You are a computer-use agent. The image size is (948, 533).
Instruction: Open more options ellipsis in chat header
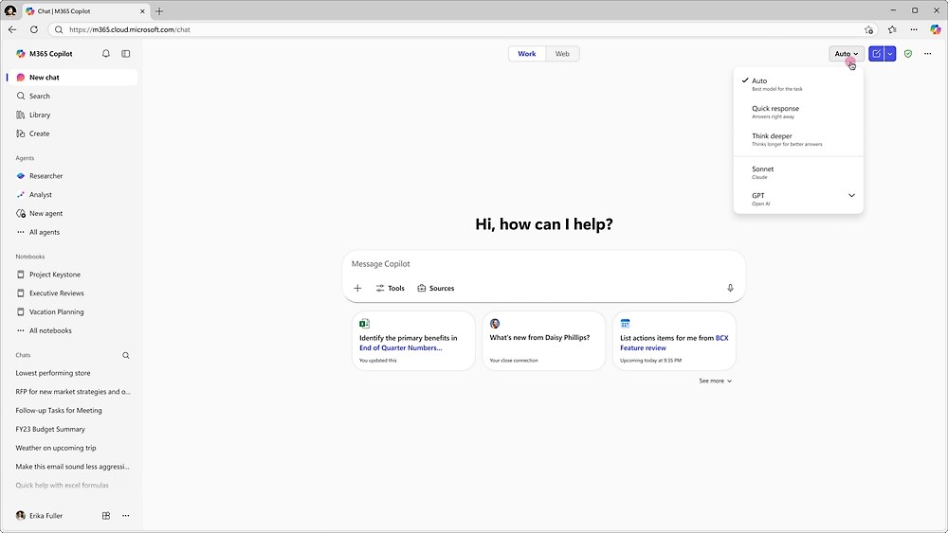928,54
